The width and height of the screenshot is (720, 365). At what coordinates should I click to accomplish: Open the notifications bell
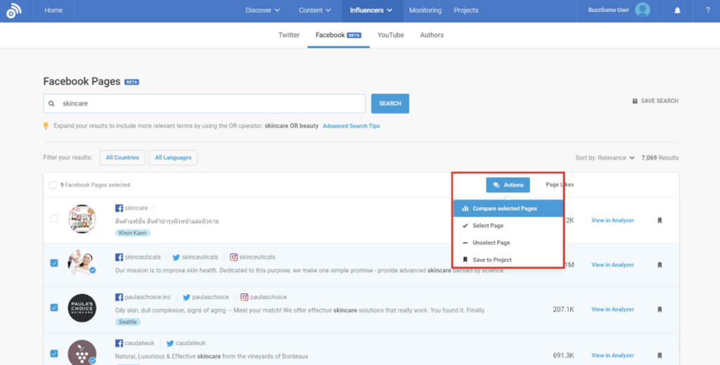point(677,11)
